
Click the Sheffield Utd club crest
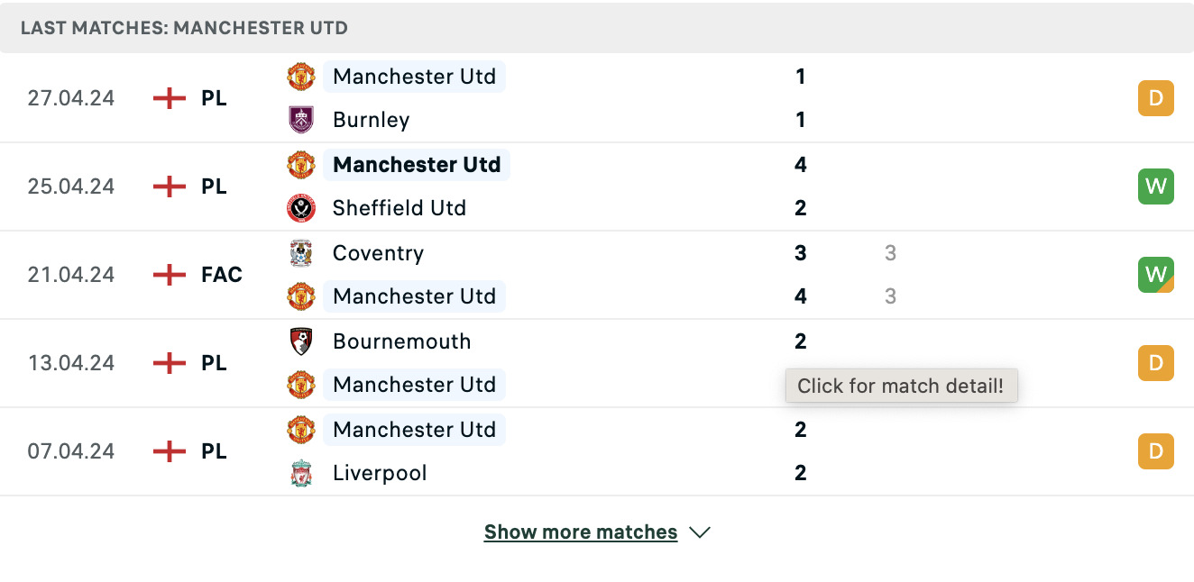point(301,208)
